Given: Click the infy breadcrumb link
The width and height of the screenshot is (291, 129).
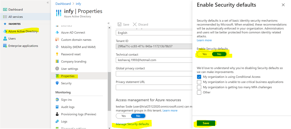Looking at the screenshot, I should (78, 4).
